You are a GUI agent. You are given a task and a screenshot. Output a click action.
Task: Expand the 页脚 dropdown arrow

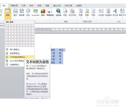pos(87,18)
